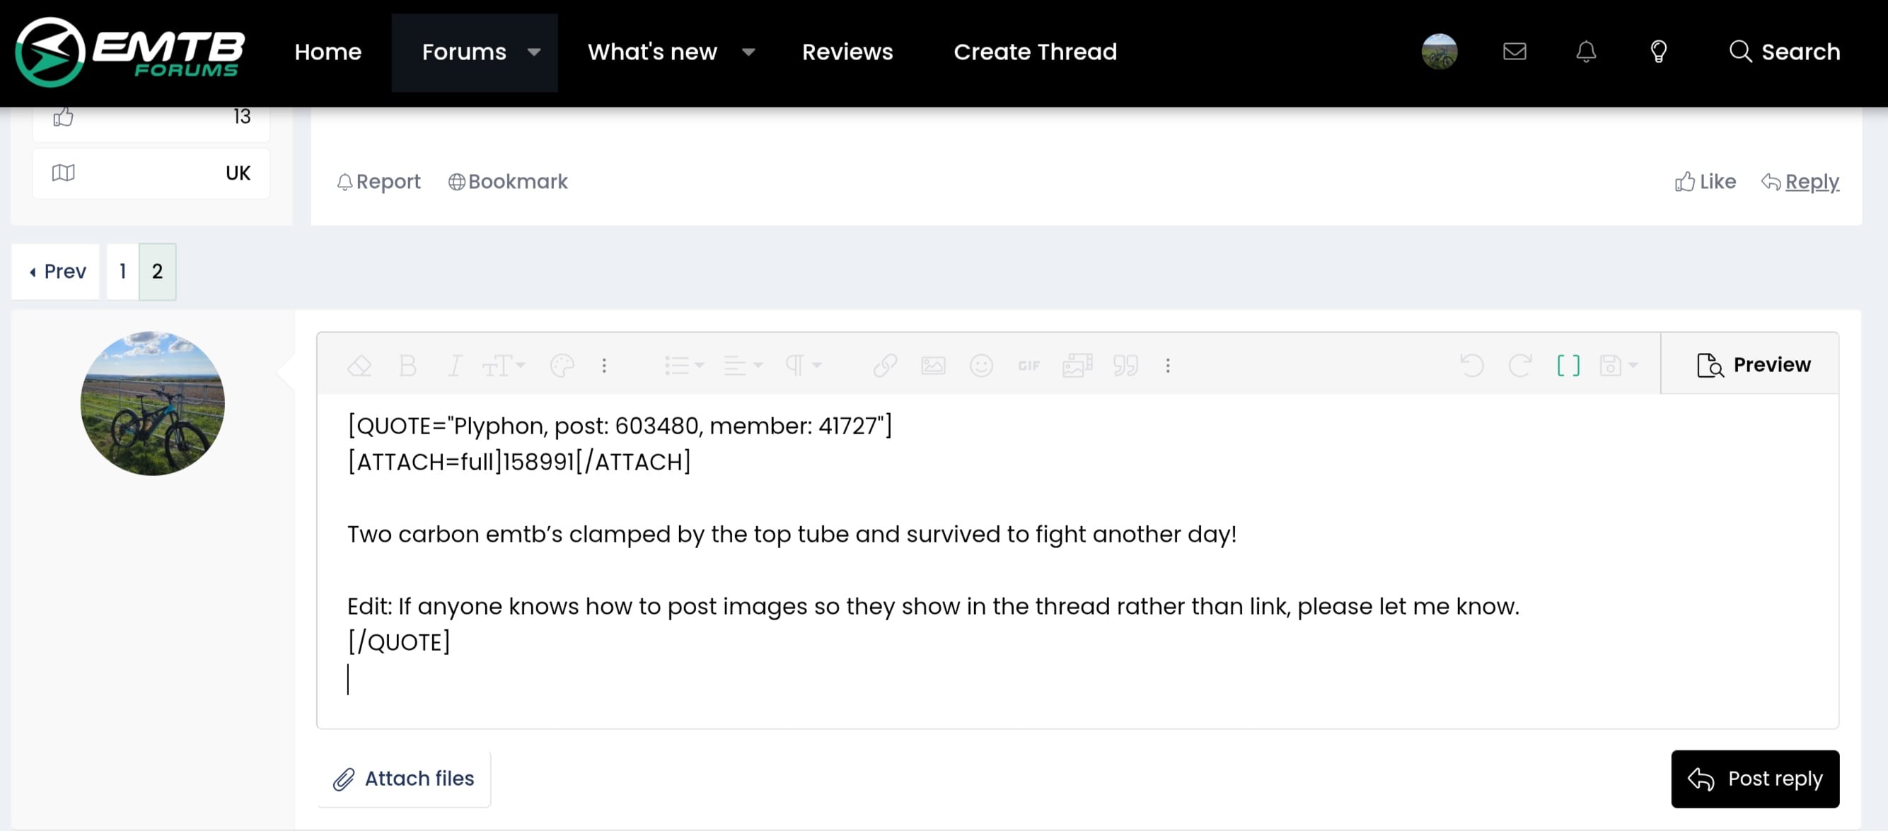Attach files to the reply

pyautogui.click(x=403, y=779)
